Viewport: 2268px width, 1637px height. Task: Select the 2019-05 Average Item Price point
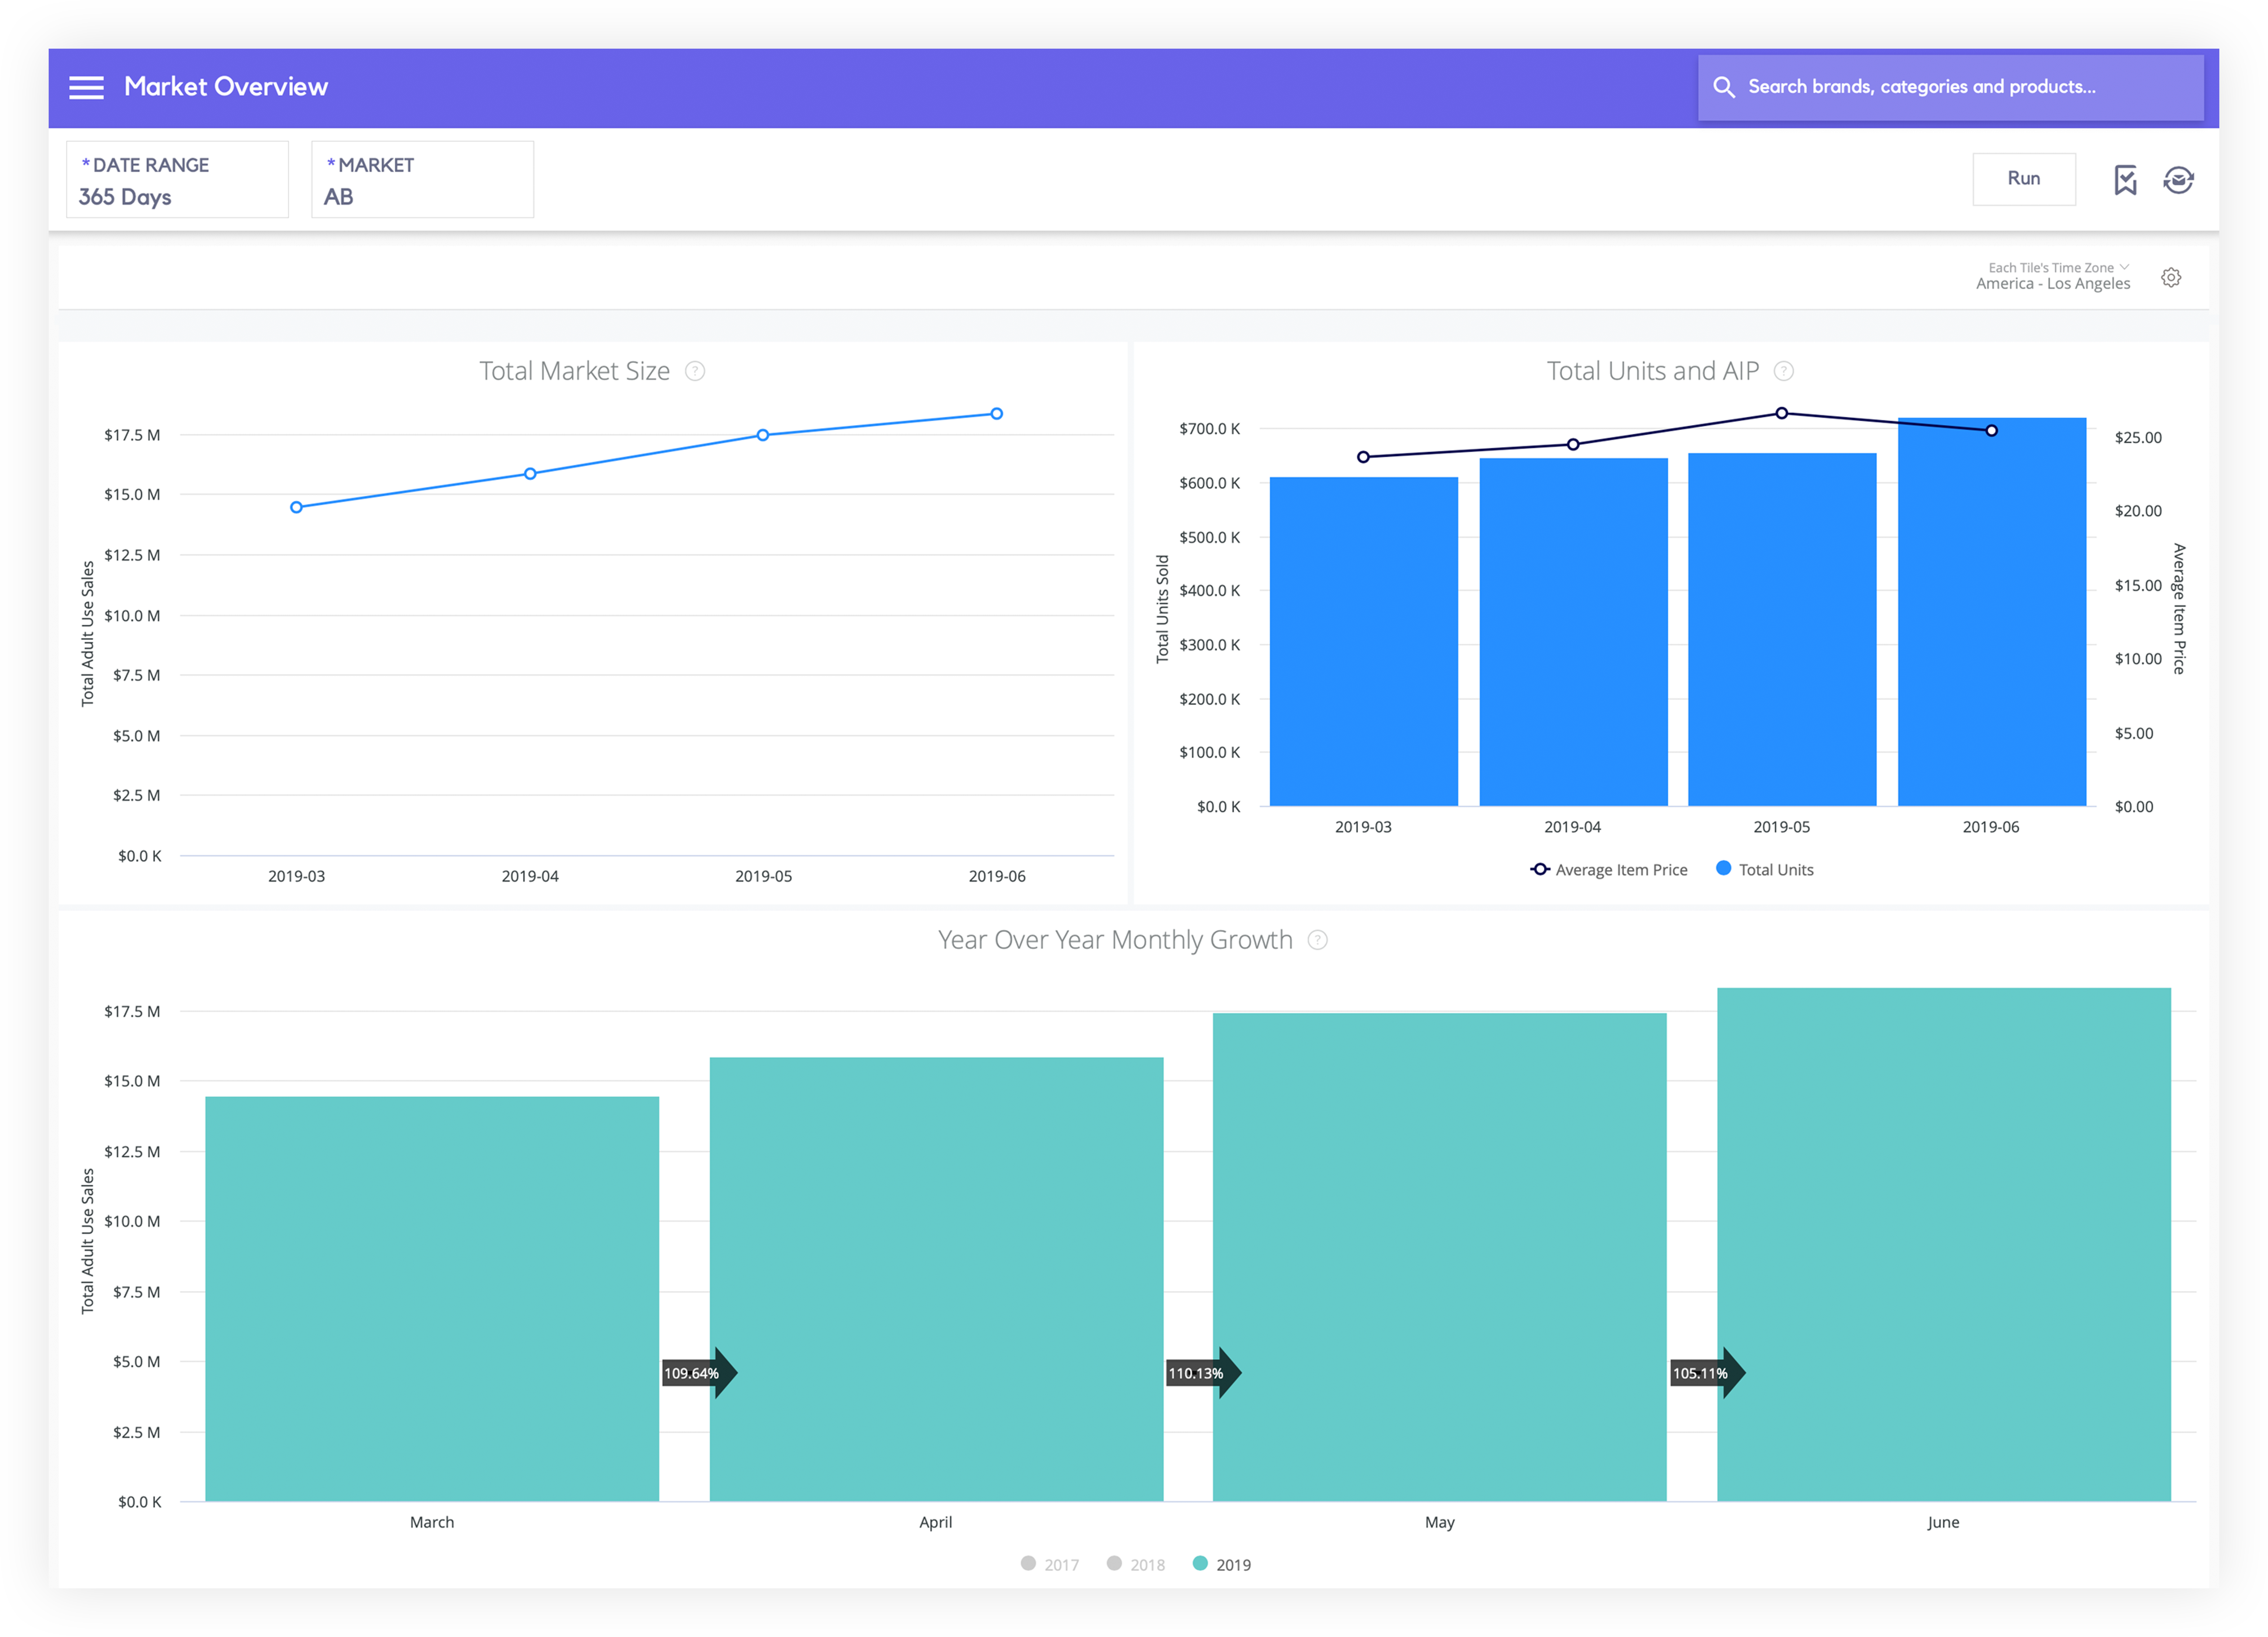coord(1782,413)
